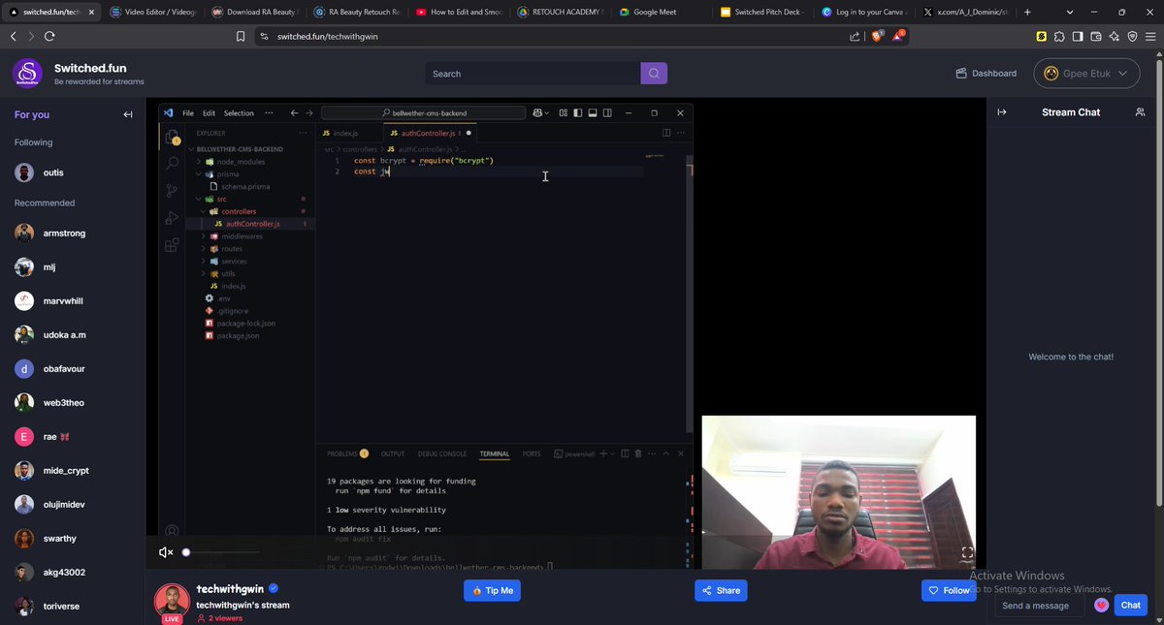
Task: Select the For you section heading
Action: pos(32,114)
